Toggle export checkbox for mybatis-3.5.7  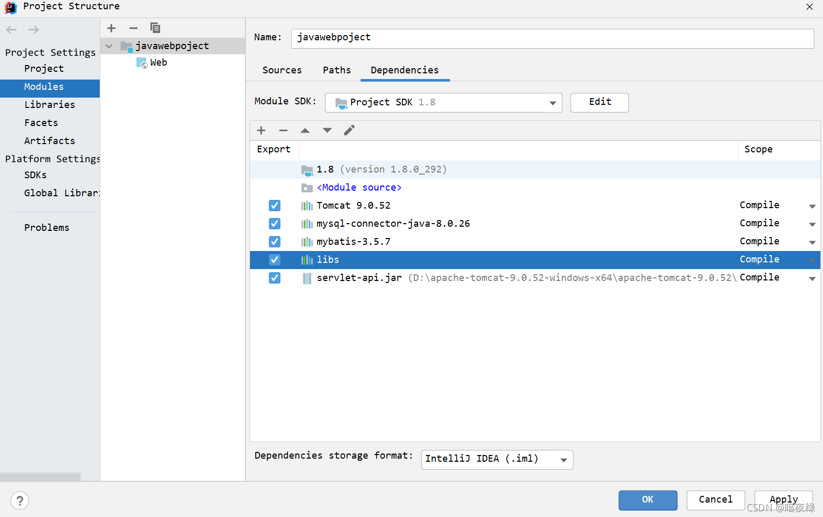[275, 242]
